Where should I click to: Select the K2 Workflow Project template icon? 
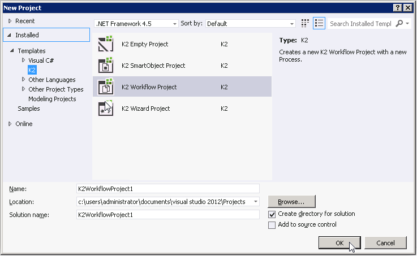coord(106,86)
